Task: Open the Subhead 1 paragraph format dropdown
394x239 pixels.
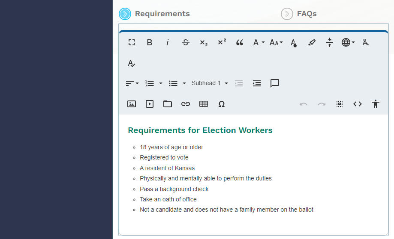Action: (x=210, y=83)
